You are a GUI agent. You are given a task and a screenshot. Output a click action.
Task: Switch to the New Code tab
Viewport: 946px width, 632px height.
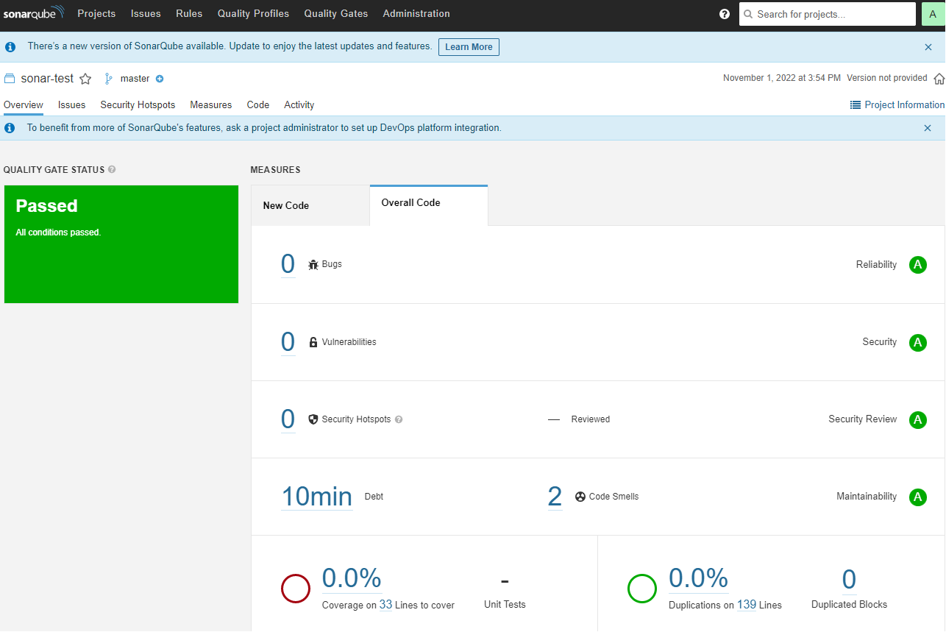click(x=310, y=206)
